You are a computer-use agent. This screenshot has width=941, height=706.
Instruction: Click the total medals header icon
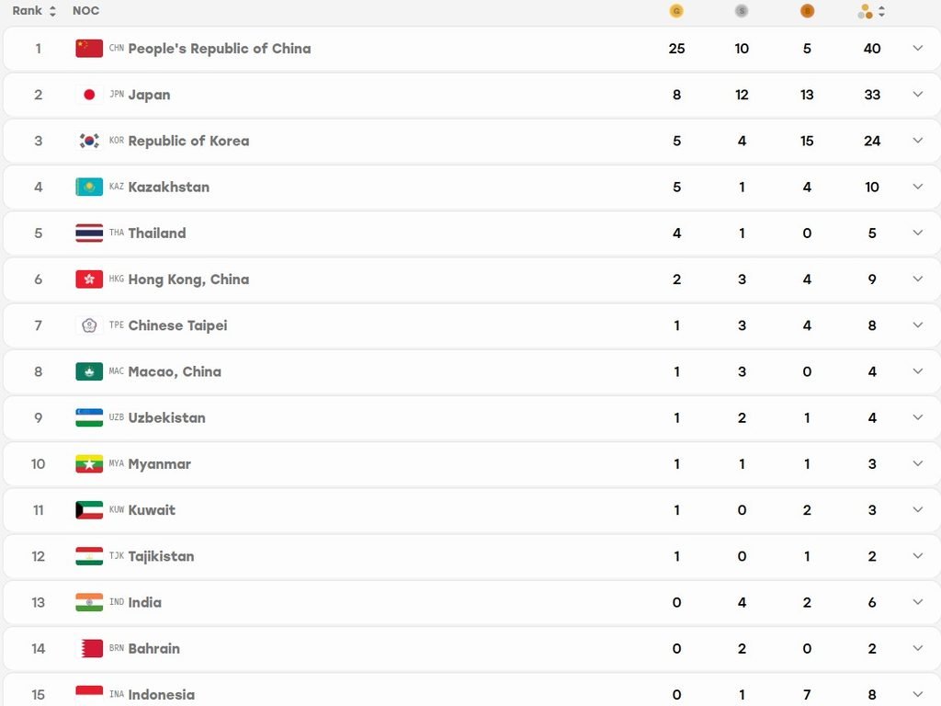tap(865, 11)
